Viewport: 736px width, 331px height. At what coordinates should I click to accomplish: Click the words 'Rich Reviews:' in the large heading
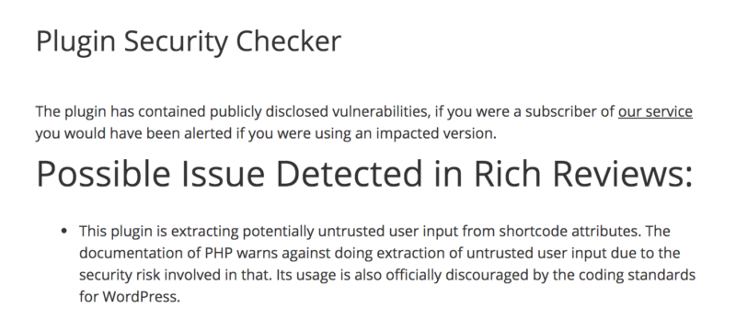[x=583, y=174]
